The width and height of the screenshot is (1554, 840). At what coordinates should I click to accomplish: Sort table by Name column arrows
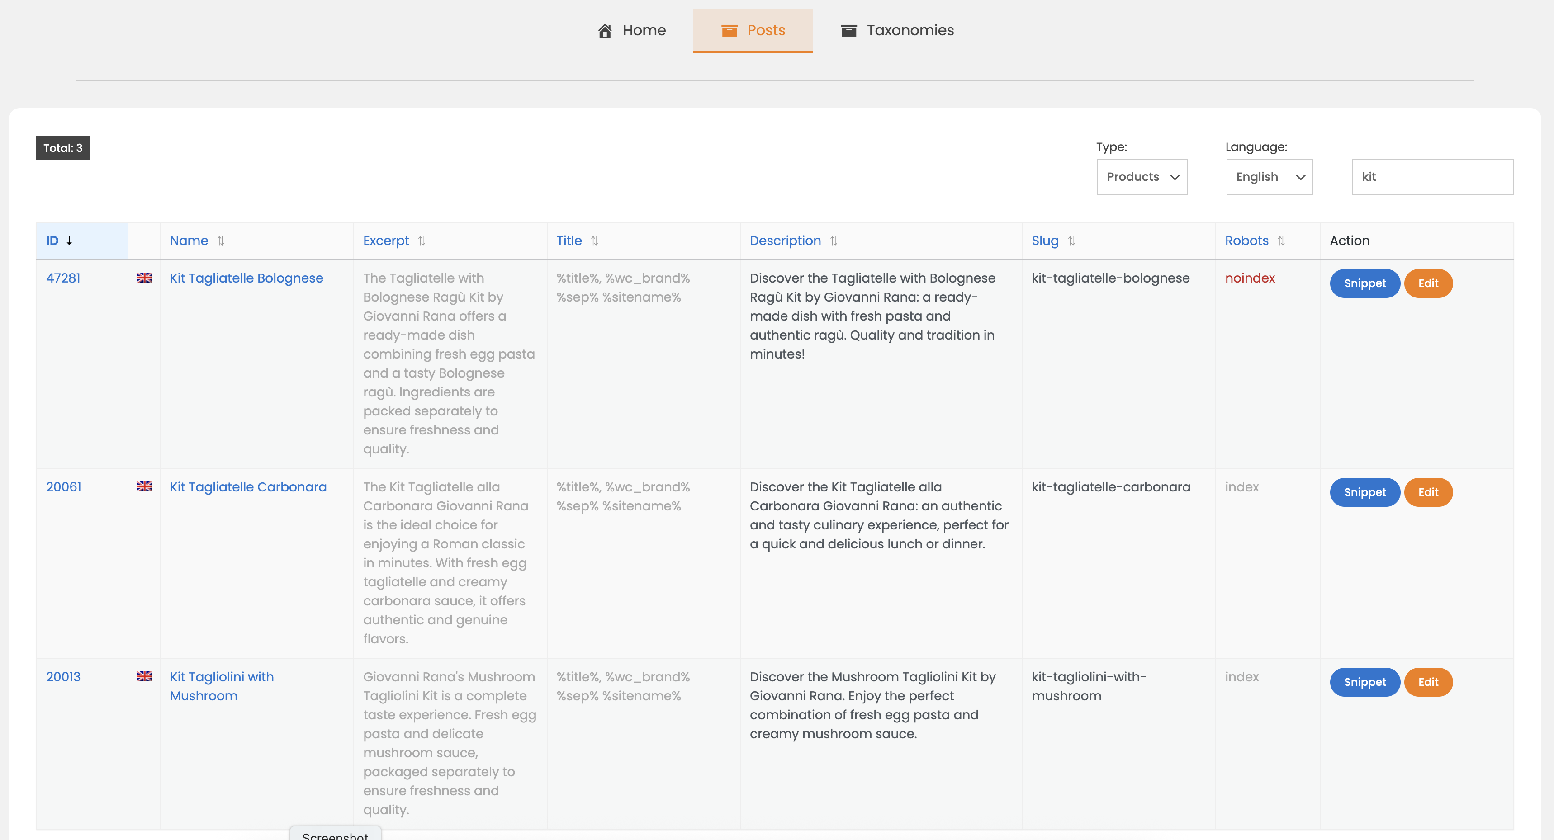coord(221,241)
